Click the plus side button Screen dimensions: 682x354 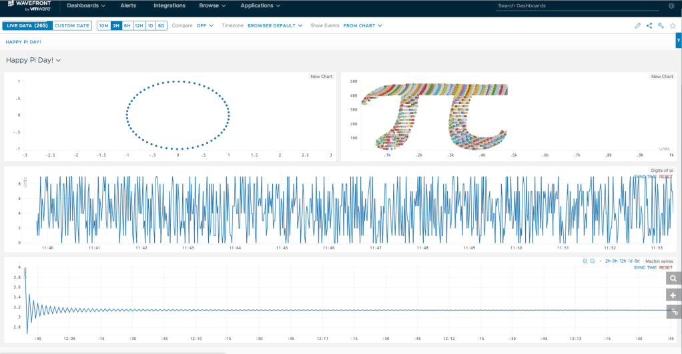click(x=673, y=295)
